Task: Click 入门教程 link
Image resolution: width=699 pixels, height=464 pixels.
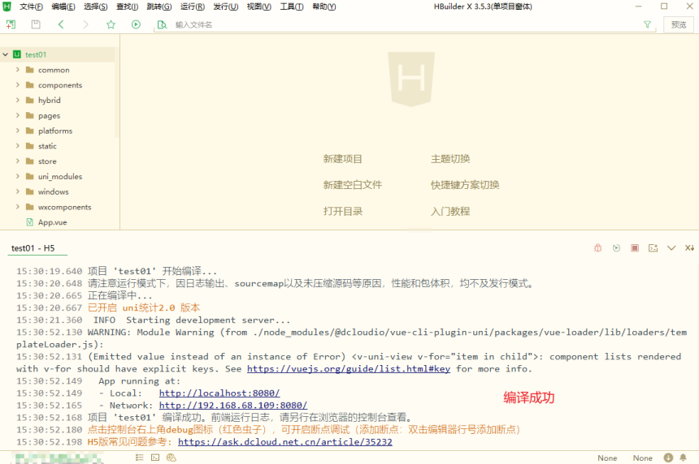Action: pos(450,211)
